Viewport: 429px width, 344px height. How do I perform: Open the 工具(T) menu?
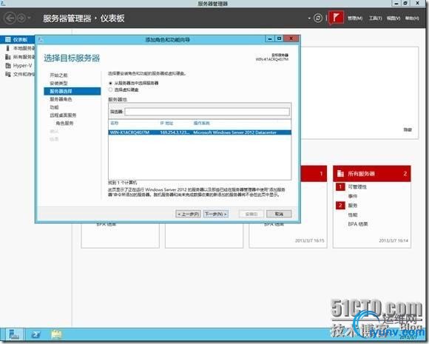[x=375, y=18]
